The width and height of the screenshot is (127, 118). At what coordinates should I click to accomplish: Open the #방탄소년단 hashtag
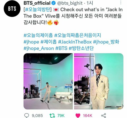click(x=81, y=48)
